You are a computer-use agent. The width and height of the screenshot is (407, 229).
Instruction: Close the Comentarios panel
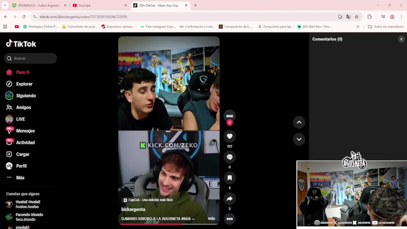(x=401, y=39)
